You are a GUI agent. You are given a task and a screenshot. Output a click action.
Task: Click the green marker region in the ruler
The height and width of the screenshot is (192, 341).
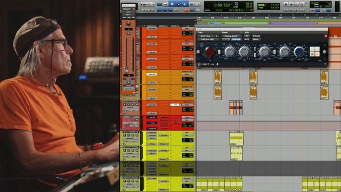coord(244,23)
